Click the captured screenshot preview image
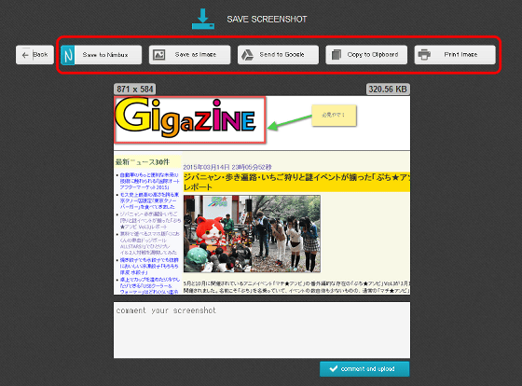 (x=262, y=195)
